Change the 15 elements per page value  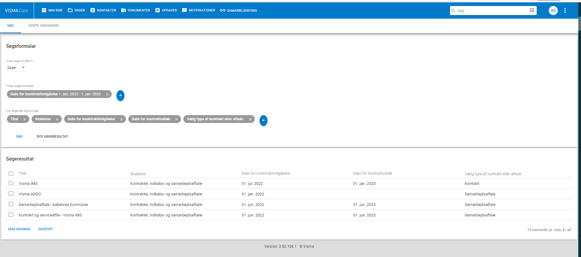(529, 230)
